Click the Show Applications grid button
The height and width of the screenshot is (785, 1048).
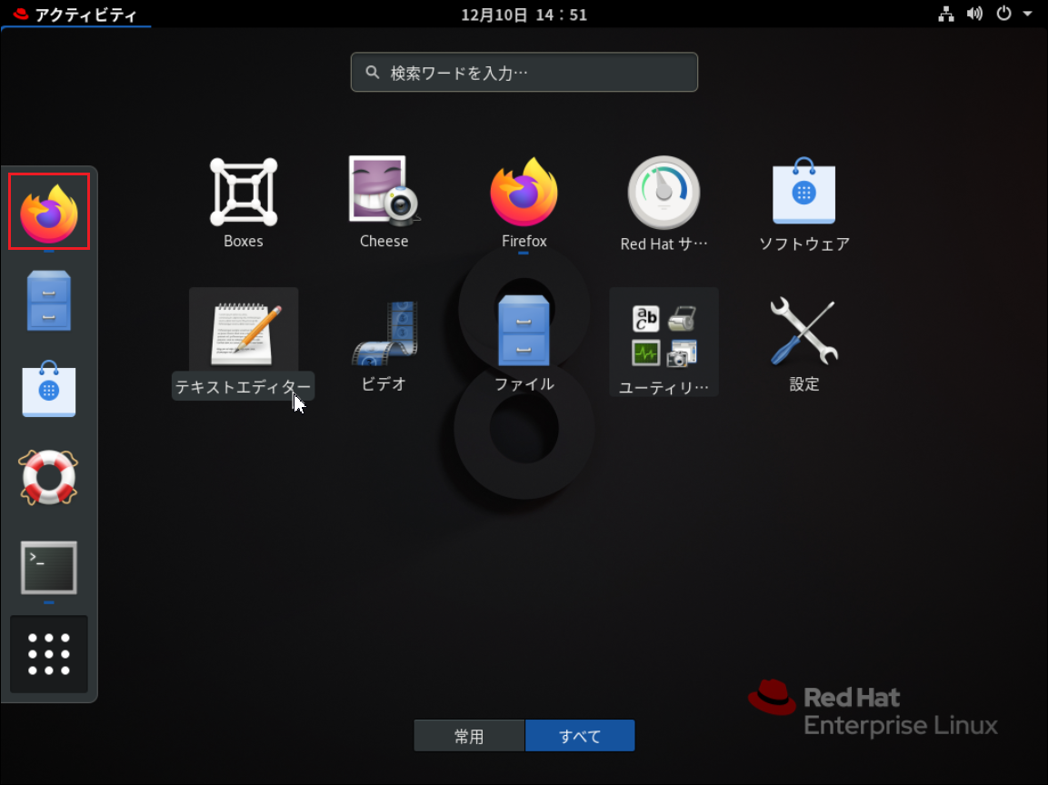point(49,654)
